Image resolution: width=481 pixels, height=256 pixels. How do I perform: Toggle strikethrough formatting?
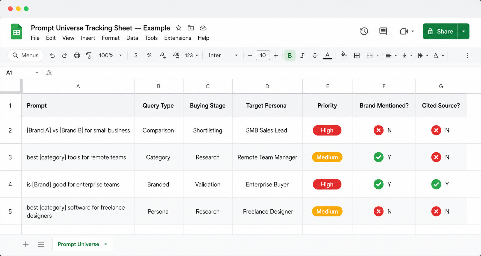tap(315, 55)
